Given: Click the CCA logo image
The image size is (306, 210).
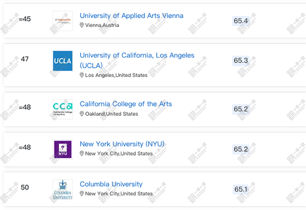Looking at the screenshot, I should point(63,109).
